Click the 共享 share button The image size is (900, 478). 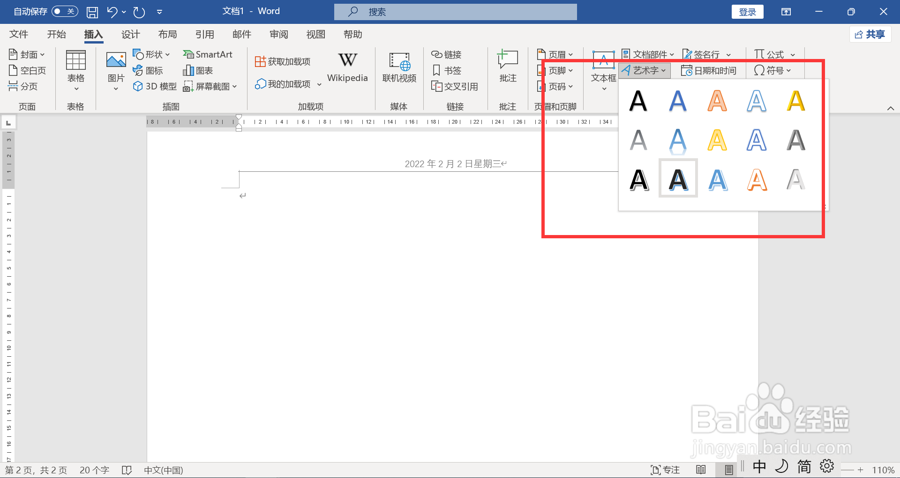coord(870,34)
